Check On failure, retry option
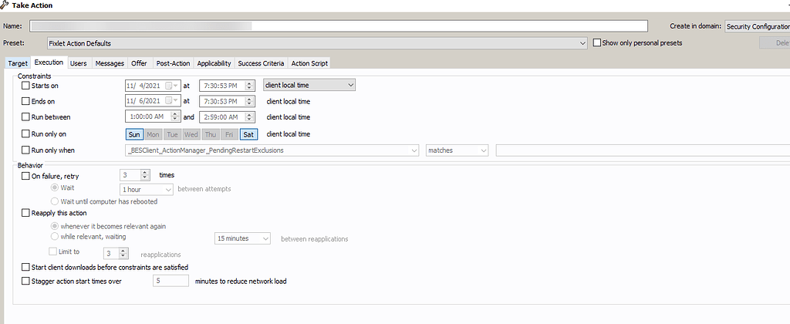790x324 pixels. 26,176
